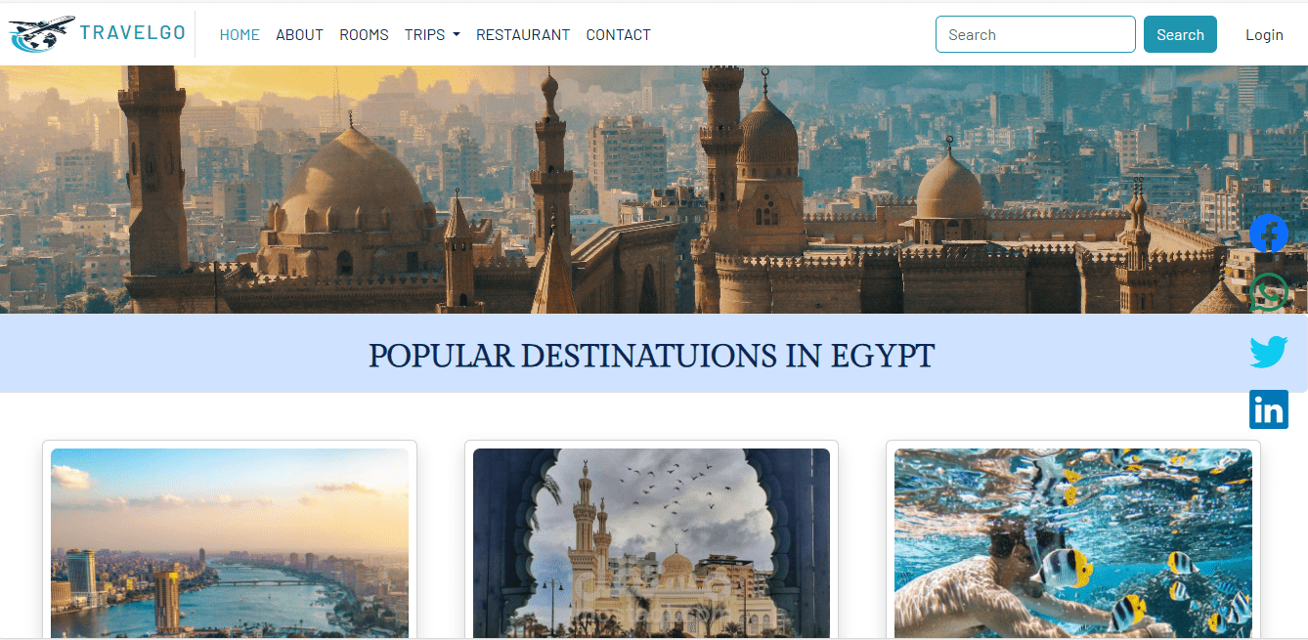Go to the HOME nav link

coord(240,34)
